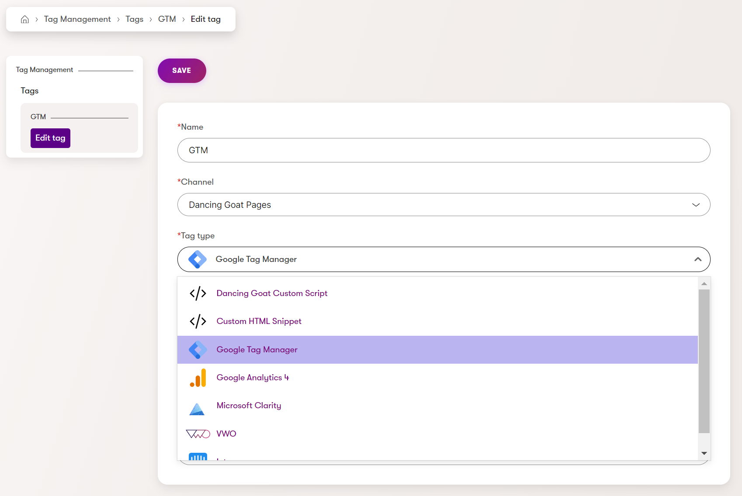Open Tags breadcrumb link

134,19
